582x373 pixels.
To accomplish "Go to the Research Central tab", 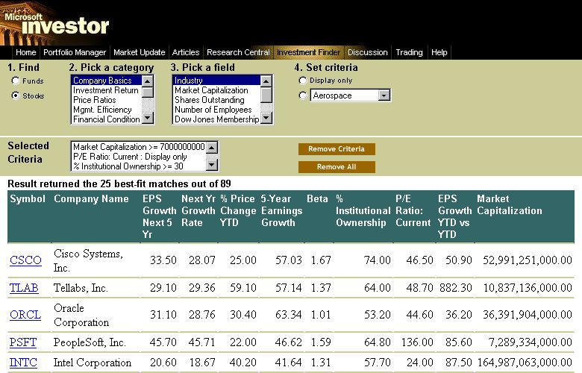I will pos(238,52).
